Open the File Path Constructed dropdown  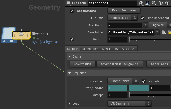[x=122, y=18]
